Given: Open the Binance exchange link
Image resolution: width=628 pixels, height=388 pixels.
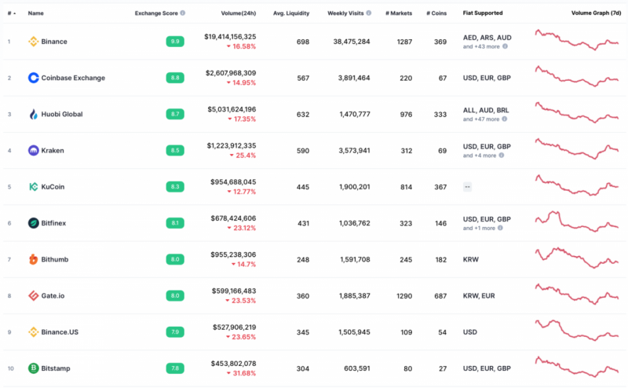Looking at the screenshot, I should (x=54, y=42).
